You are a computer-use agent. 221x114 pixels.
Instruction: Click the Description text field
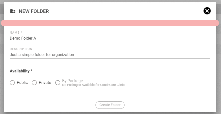pyautogui.click(x=110, y=55)
